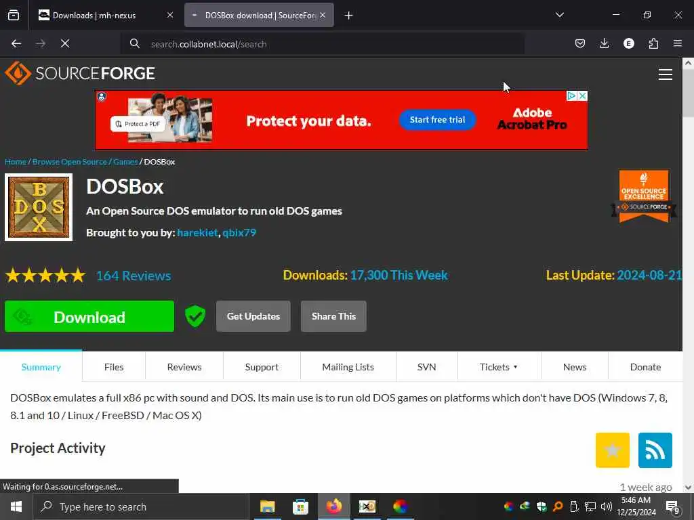Click the Open Source Excellence badge
This screenshot has height=520, width=694.
click(x=644, y=196)
